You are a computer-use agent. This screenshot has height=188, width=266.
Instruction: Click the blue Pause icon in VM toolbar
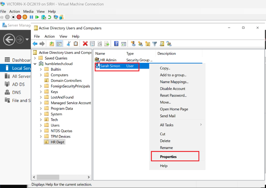[31, 17]
